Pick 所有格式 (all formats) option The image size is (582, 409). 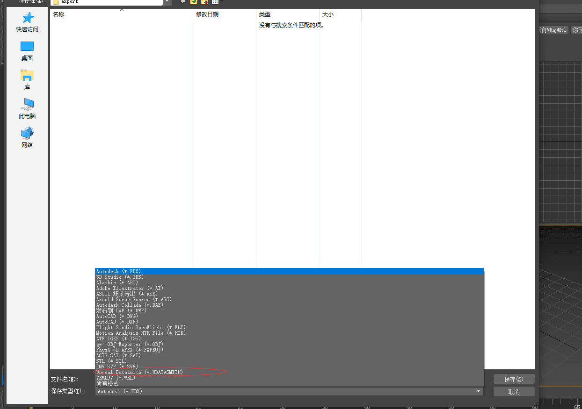(289, 383)
